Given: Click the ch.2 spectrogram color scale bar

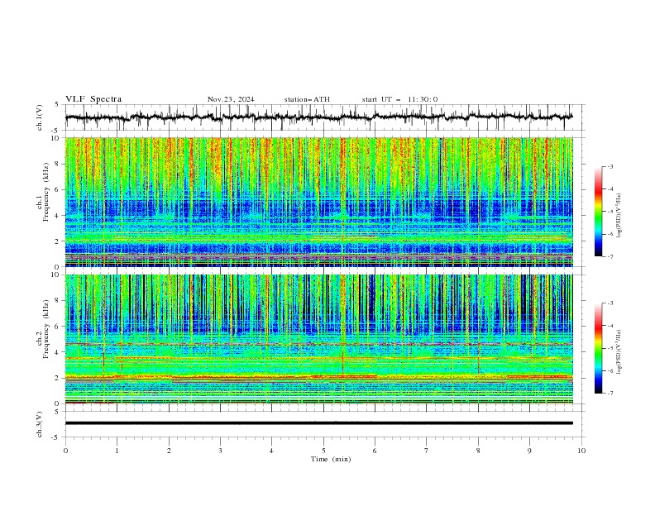Looking at the screenshot, I should coord(598,348).
